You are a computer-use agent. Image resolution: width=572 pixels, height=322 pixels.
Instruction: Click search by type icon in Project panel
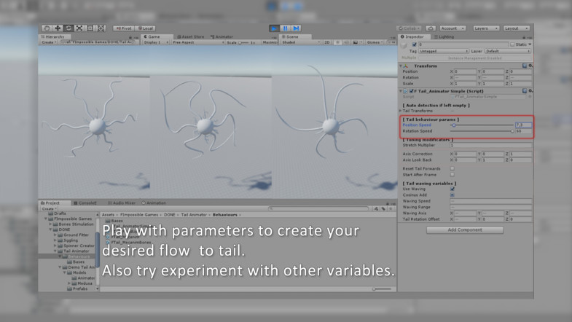tap(376, 208)
